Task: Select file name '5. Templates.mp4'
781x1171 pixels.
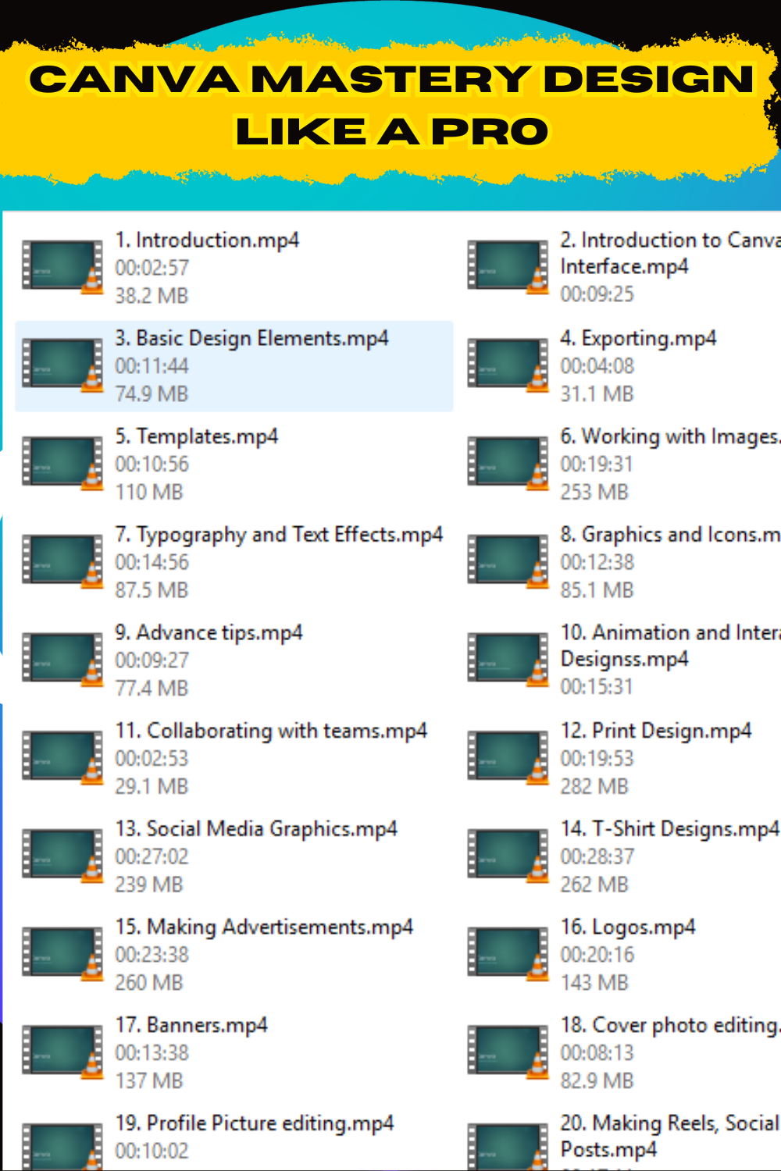Action: click(x=197, y=436)
